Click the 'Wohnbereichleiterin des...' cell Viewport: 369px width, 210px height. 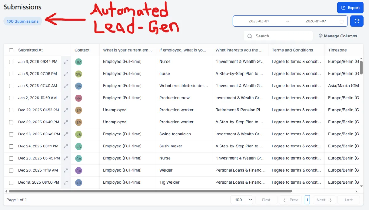click(x=184, y=86)
